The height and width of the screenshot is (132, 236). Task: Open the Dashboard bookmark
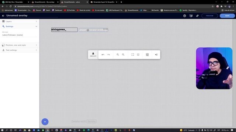pos(57,10)
